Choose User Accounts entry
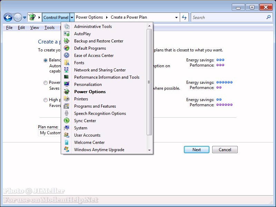This screenshot has width=276, height=207. (87, 135)
